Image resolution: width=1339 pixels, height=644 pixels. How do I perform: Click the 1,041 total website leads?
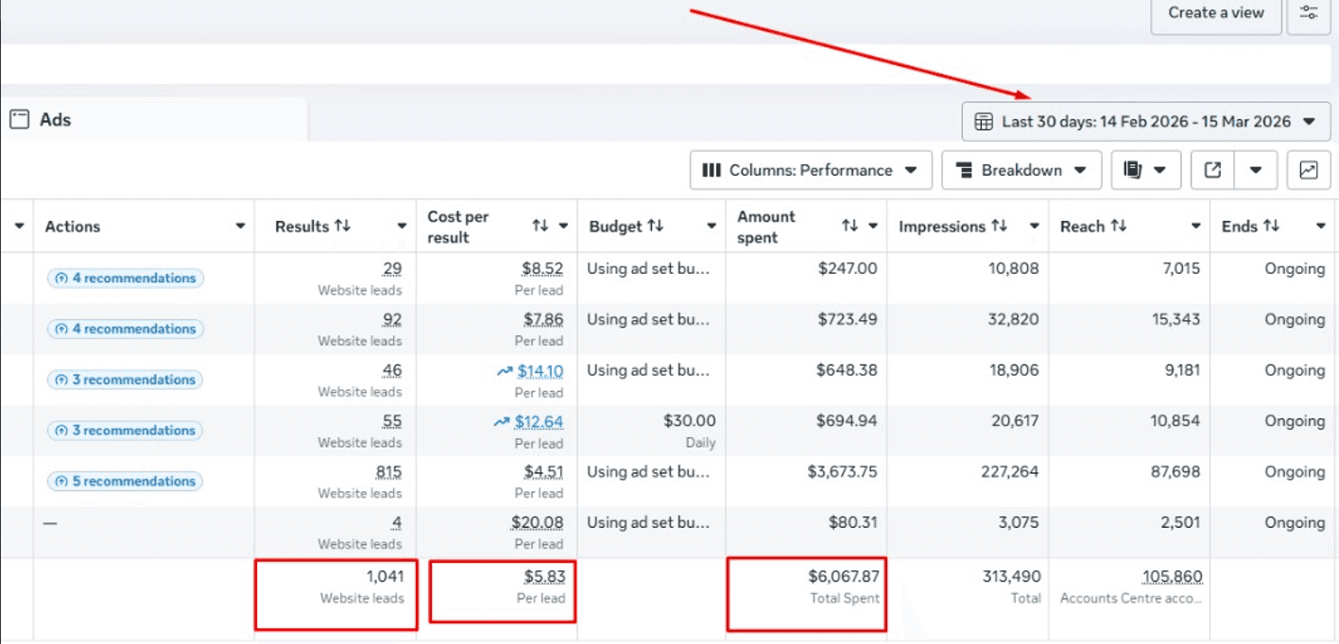[386, 577]
